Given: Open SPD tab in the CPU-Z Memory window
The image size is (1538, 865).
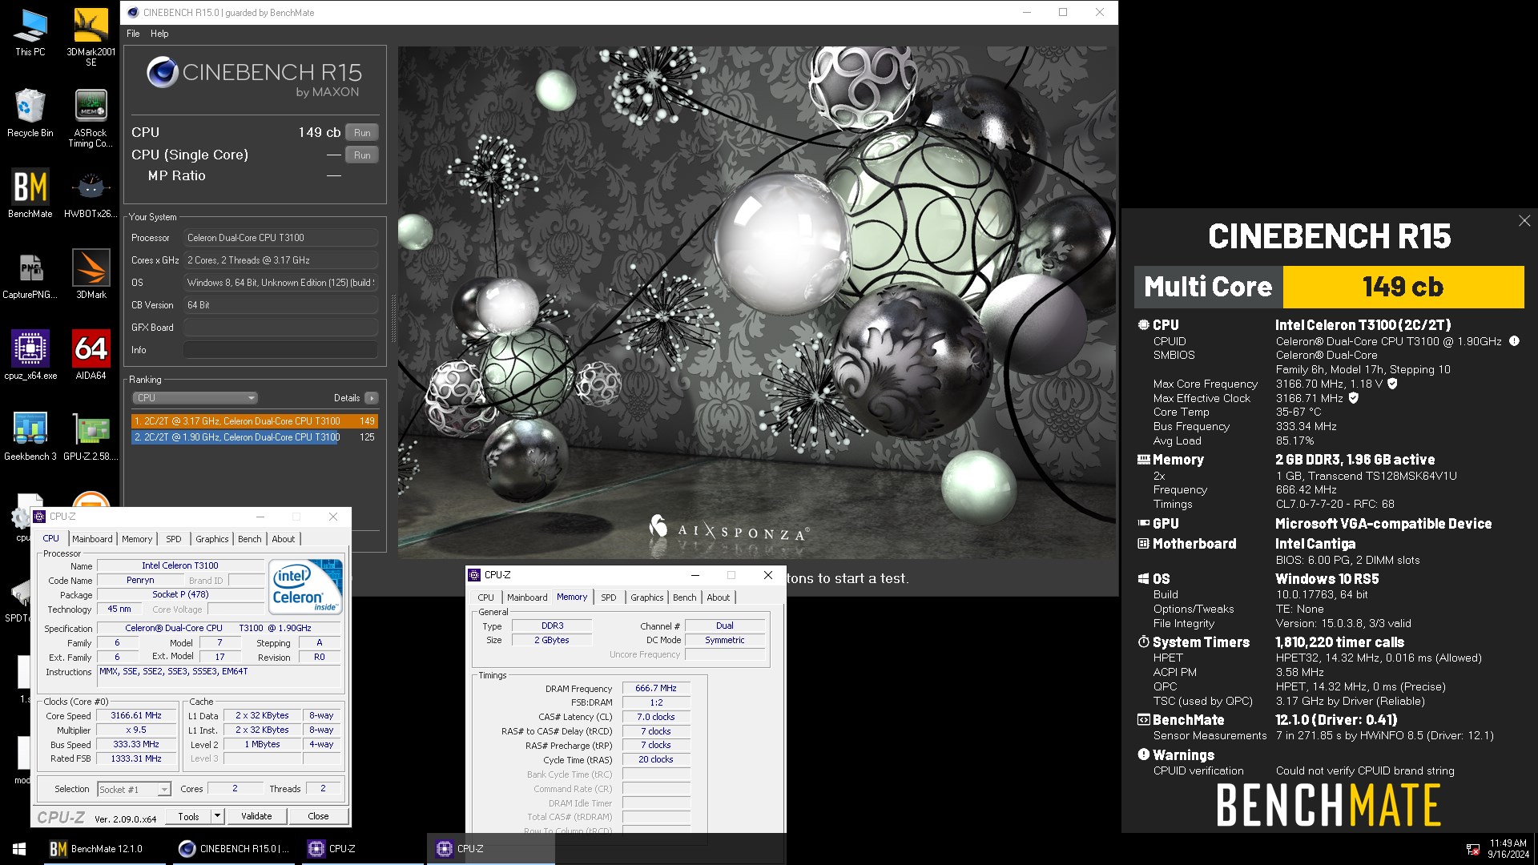Looking at the screenshot, I should pyautogui.click(x=609, y=597).
